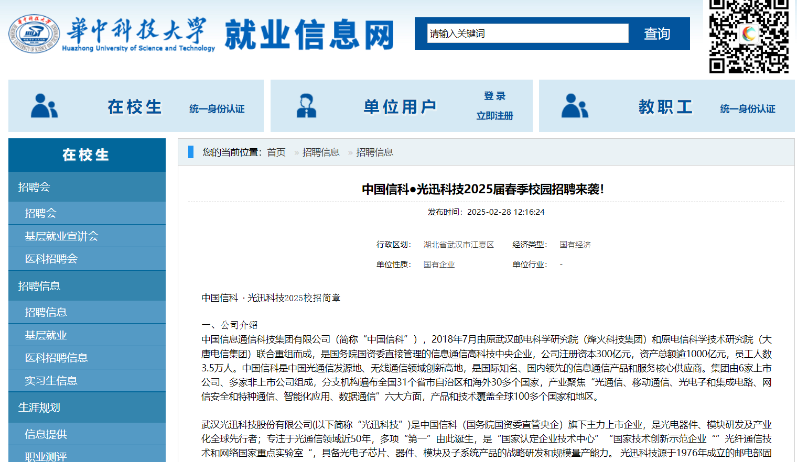The height and width of the screenshot is (462, 797).
Task: Open the 招聘信息 submenu item
Action: [87, 312]
